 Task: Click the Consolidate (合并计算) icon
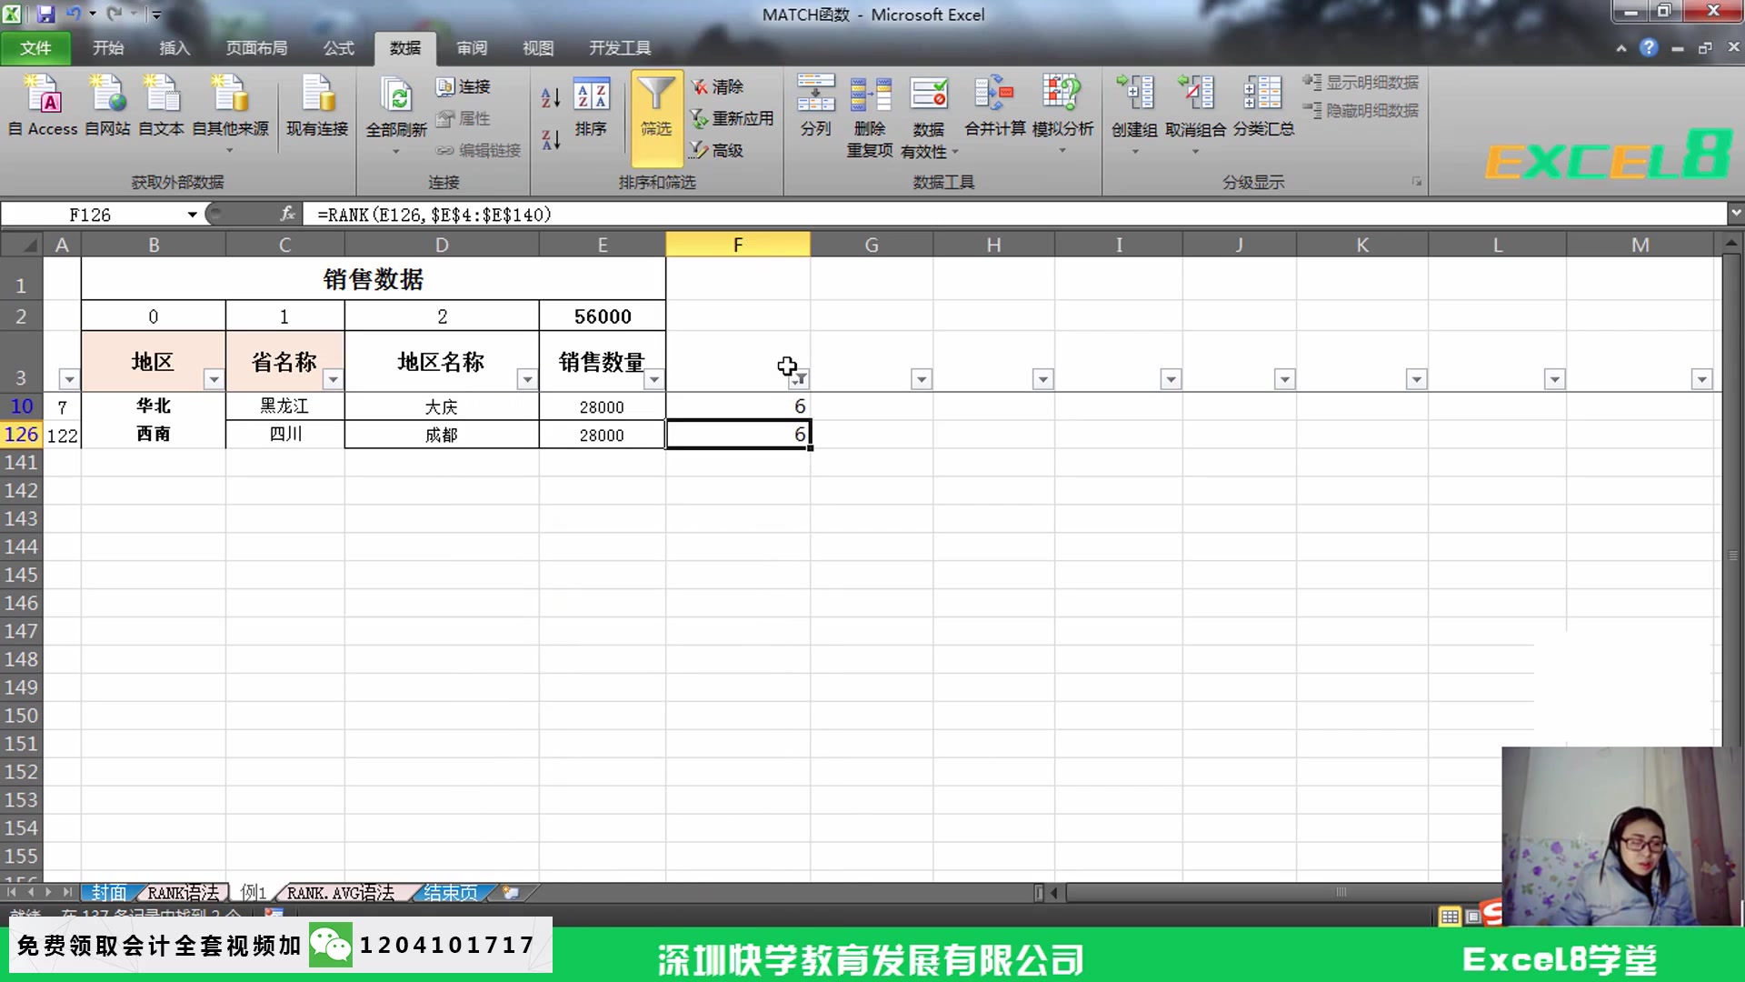click(x=994, y=105)
